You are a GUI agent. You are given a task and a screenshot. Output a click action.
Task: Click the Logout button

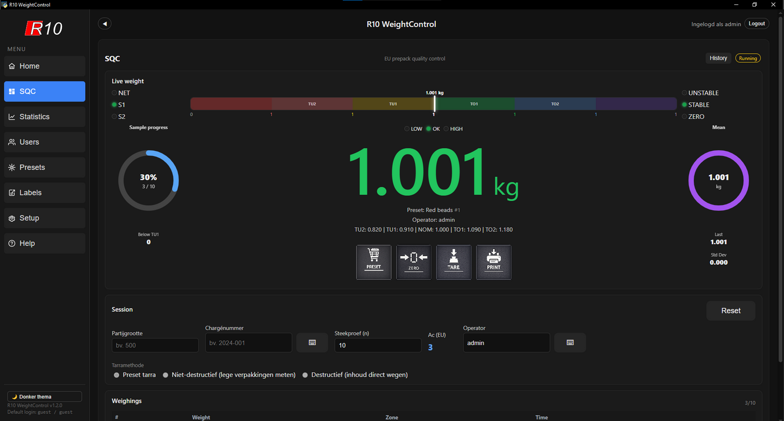pos(756,24)
